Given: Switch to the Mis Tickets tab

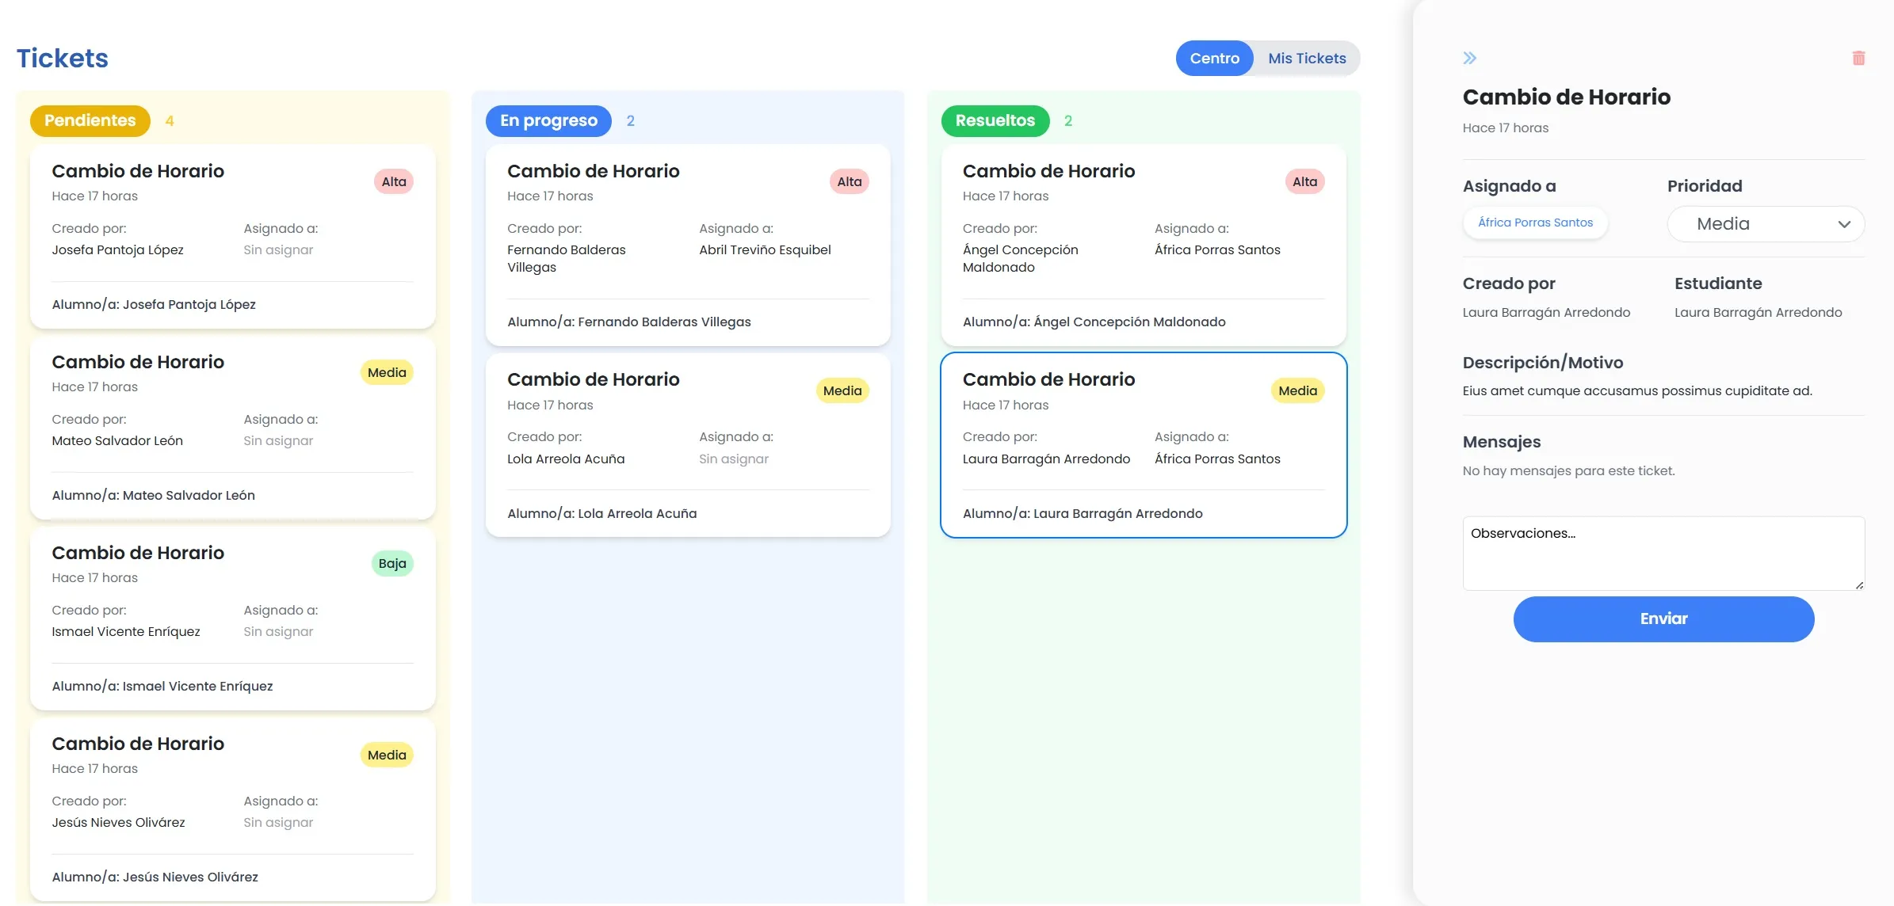Looking at the screenshot, I should coord(1307,57).
